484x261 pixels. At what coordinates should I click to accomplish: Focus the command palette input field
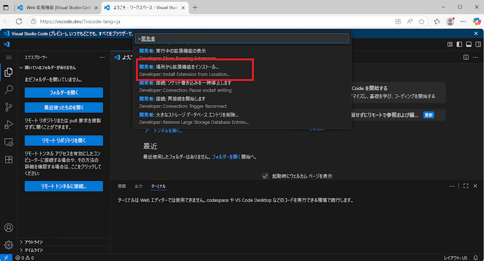tap(242, 39)
